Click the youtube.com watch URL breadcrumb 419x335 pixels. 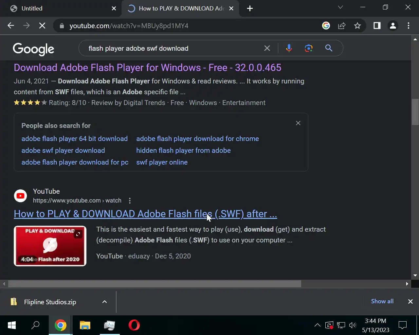pyautogui.click(x=77, y=201)
